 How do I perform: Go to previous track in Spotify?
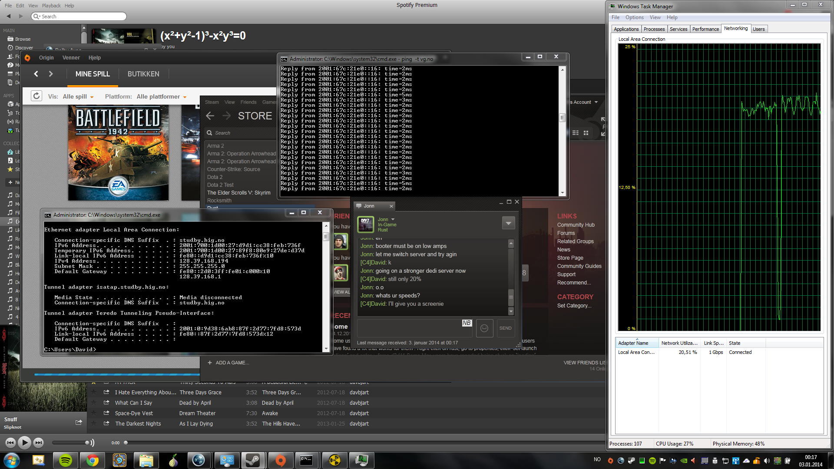(x=10, y=443)
